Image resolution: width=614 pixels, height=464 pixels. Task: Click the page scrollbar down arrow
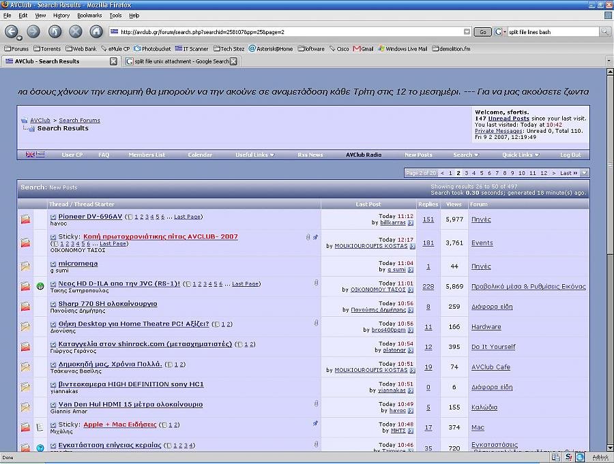click(610, 448)
